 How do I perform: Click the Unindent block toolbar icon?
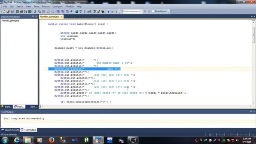[62, 12]
